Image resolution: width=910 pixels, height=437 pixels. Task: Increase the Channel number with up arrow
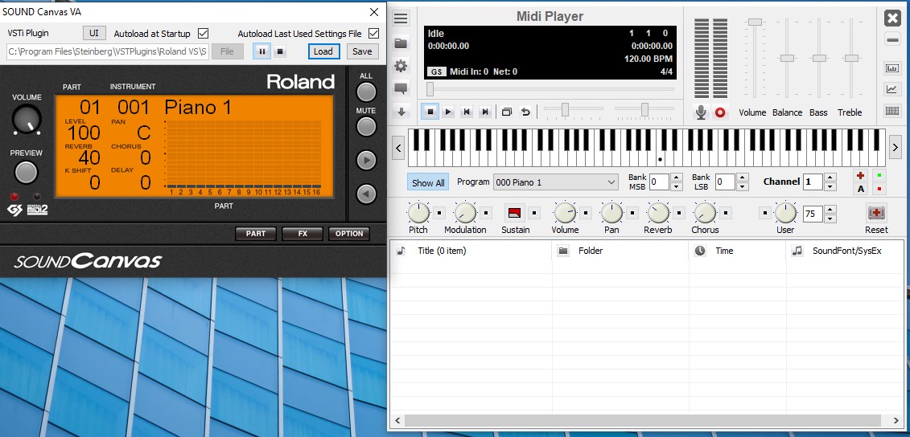(830, 178)
